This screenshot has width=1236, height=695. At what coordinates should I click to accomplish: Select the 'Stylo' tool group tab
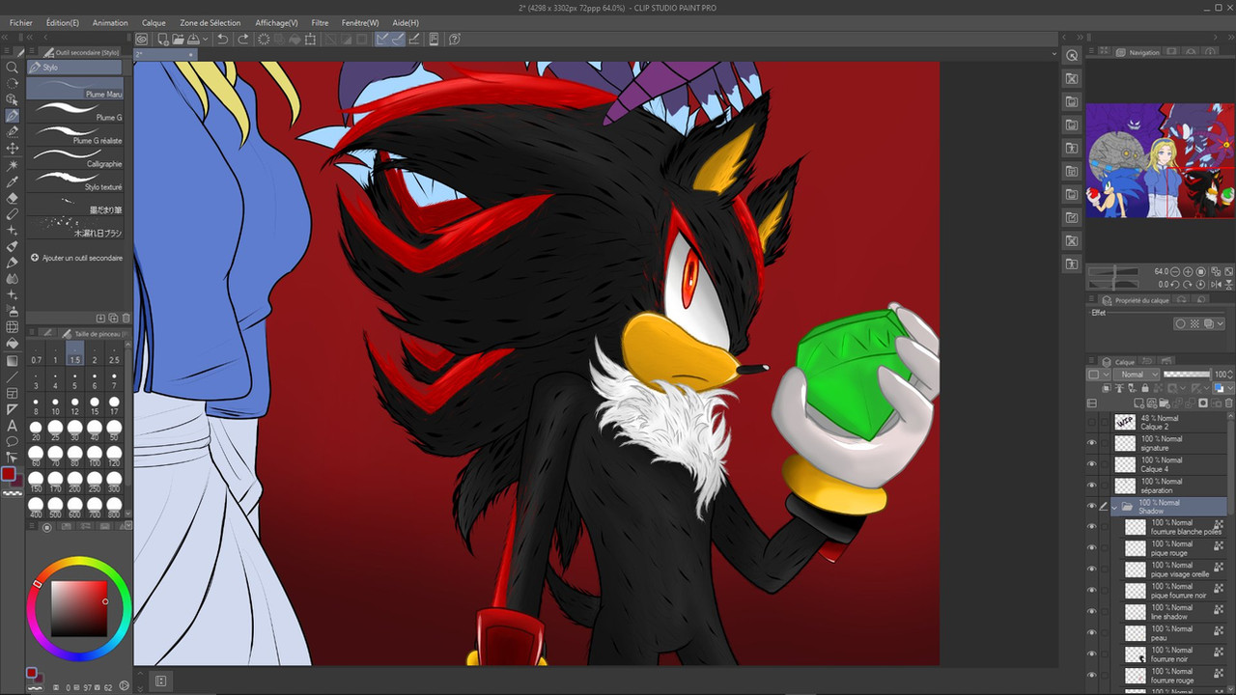(74, 68)
